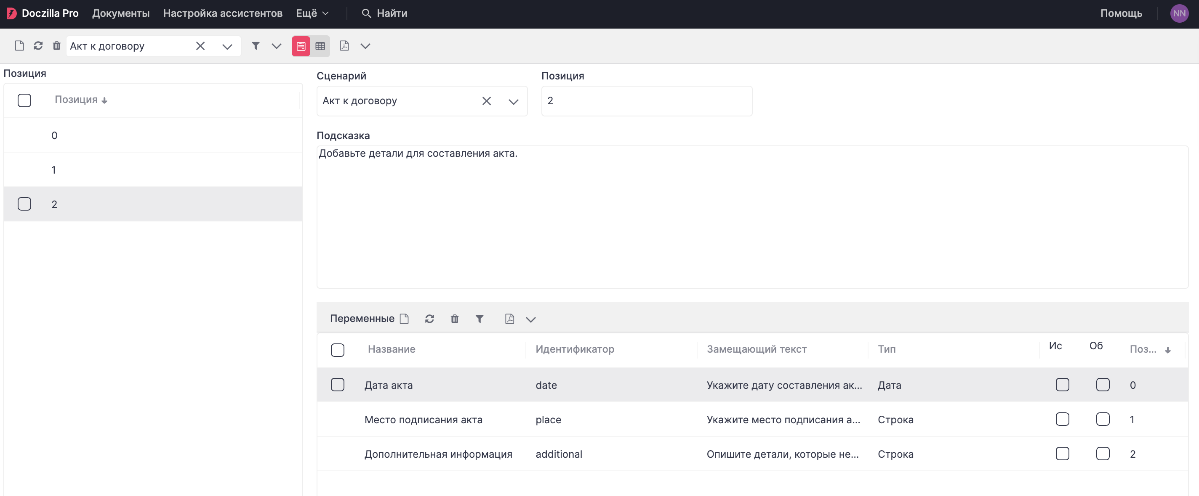This screenshot has width=1199, height=496.
Task: Sort variables by Название column
Action: pos(392,349)
